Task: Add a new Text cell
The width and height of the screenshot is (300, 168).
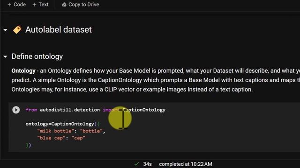Action: 41,4
